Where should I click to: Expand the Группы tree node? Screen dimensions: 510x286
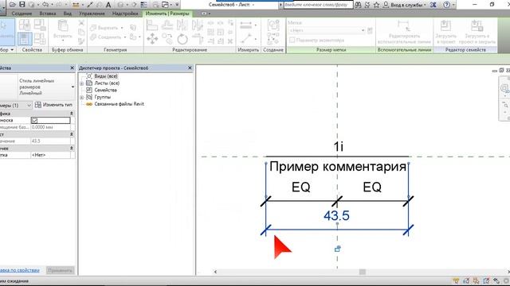coord(81,97)
